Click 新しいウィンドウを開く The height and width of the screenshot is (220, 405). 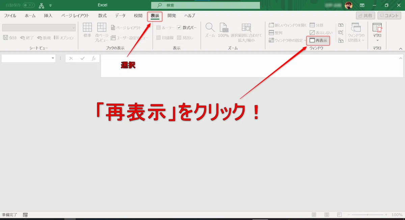[x=288, y=25]
